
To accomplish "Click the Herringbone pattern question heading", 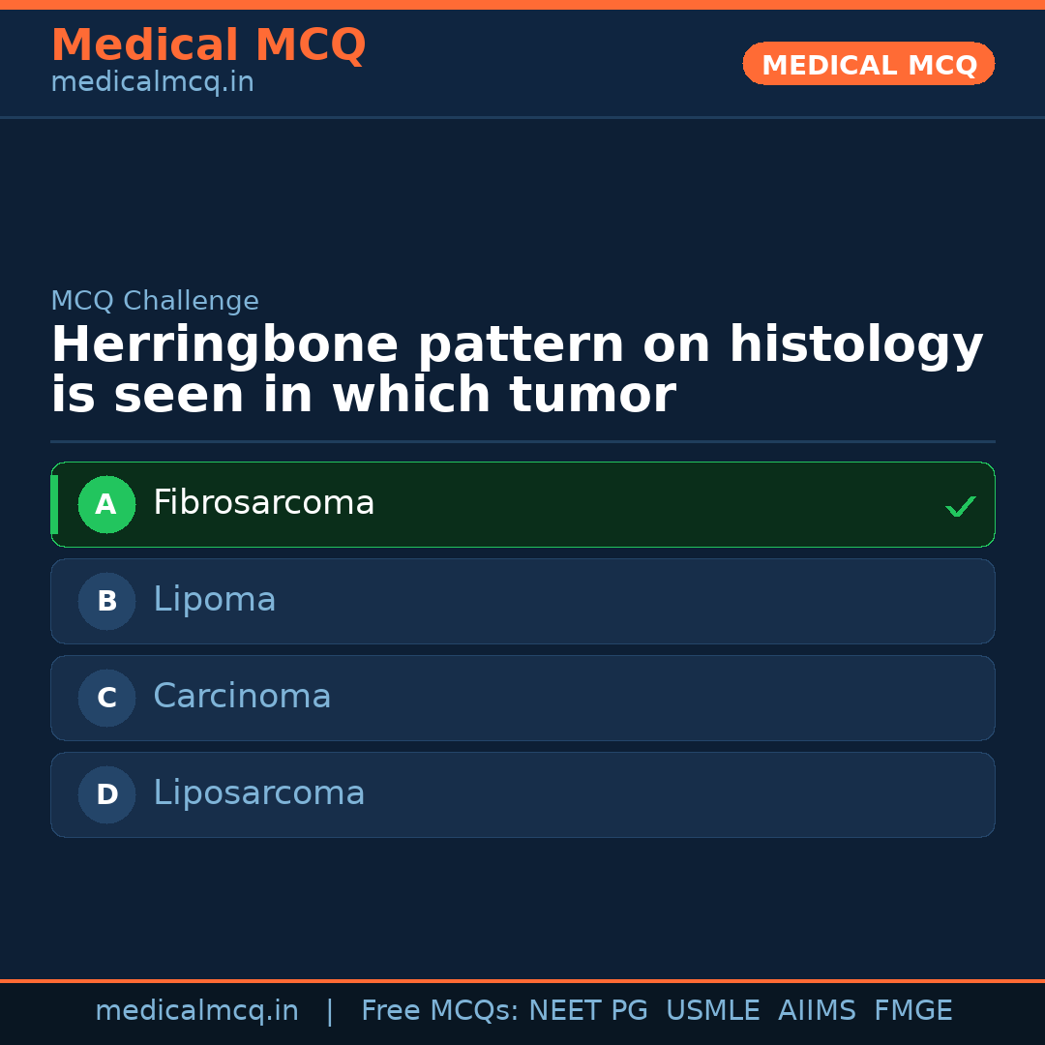I will click(517, 370).
